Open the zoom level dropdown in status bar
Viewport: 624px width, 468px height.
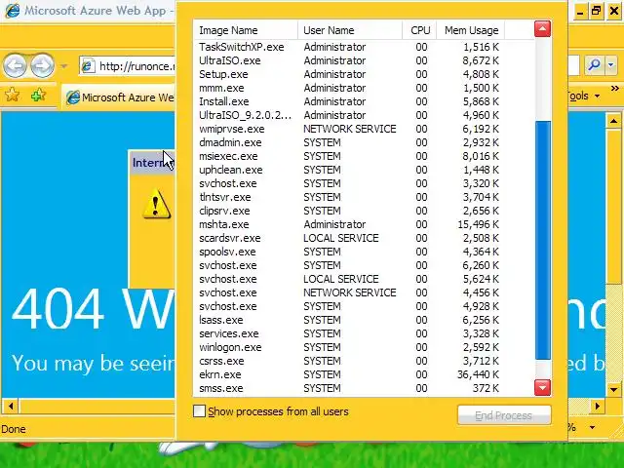coord(592,427)
